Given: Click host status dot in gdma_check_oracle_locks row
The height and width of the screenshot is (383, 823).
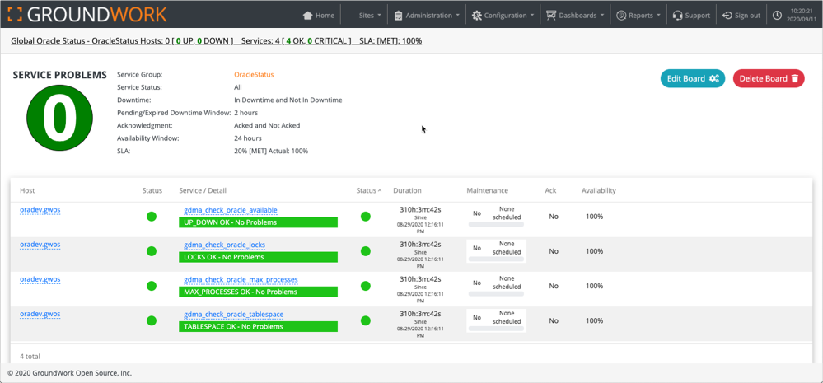Looking at the screenshot, I should 152,251.
